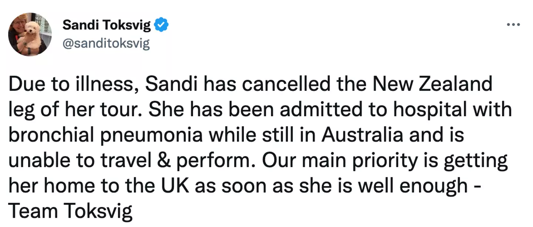Screen dimensions: 533x227
Task: Click the Sandi Toksvig display name
Action: pos(107,25)
